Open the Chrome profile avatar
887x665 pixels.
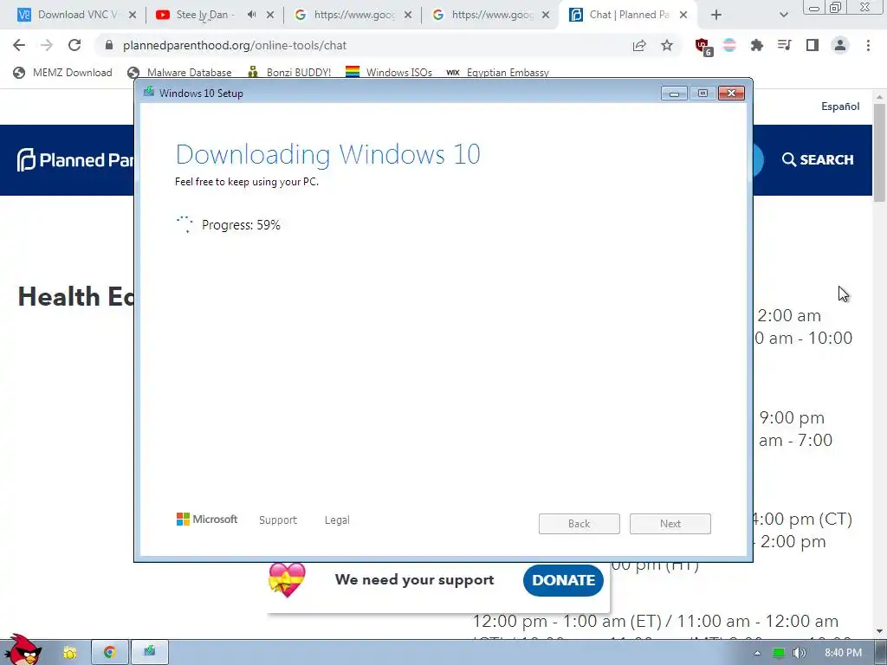(840, 45)
